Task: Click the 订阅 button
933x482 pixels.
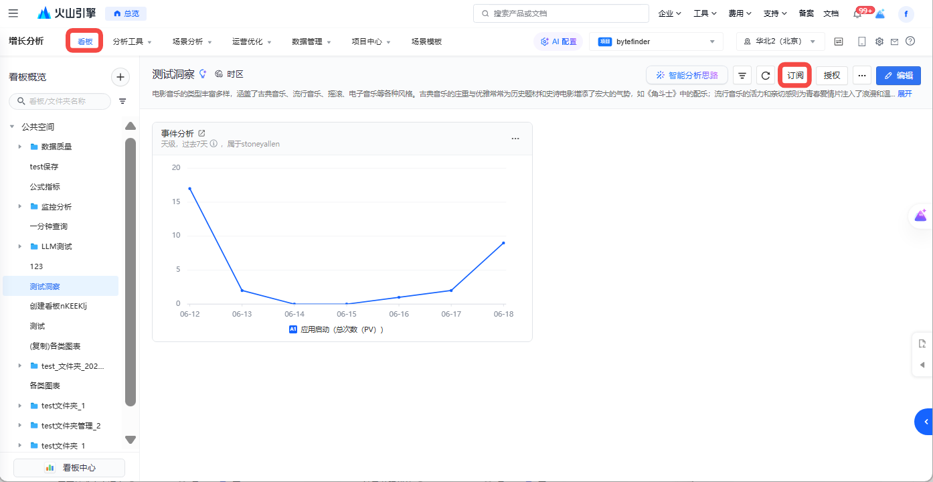Action: click(x=795, y=76)
